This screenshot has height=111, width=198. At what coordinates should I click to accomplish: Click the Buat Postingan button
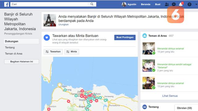[x=125, y=37]
